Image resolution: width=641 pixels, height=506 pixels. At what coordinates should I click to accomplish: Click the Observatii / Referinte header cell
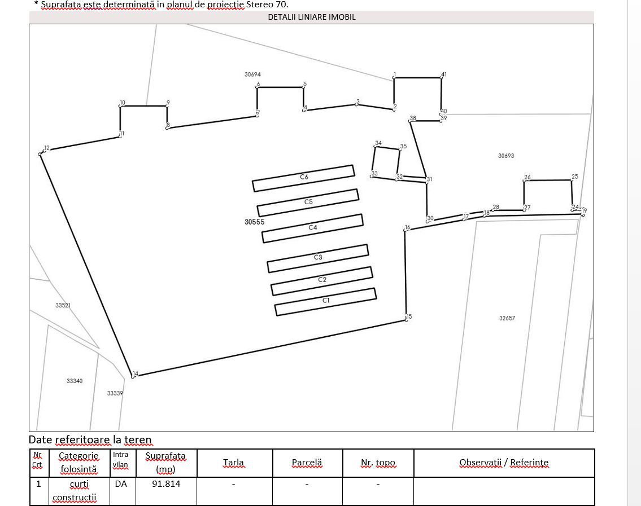[504, 463]
